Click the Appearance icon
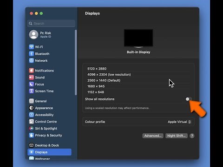The width and height of the screenshot is (223, 167). [31, 108]
